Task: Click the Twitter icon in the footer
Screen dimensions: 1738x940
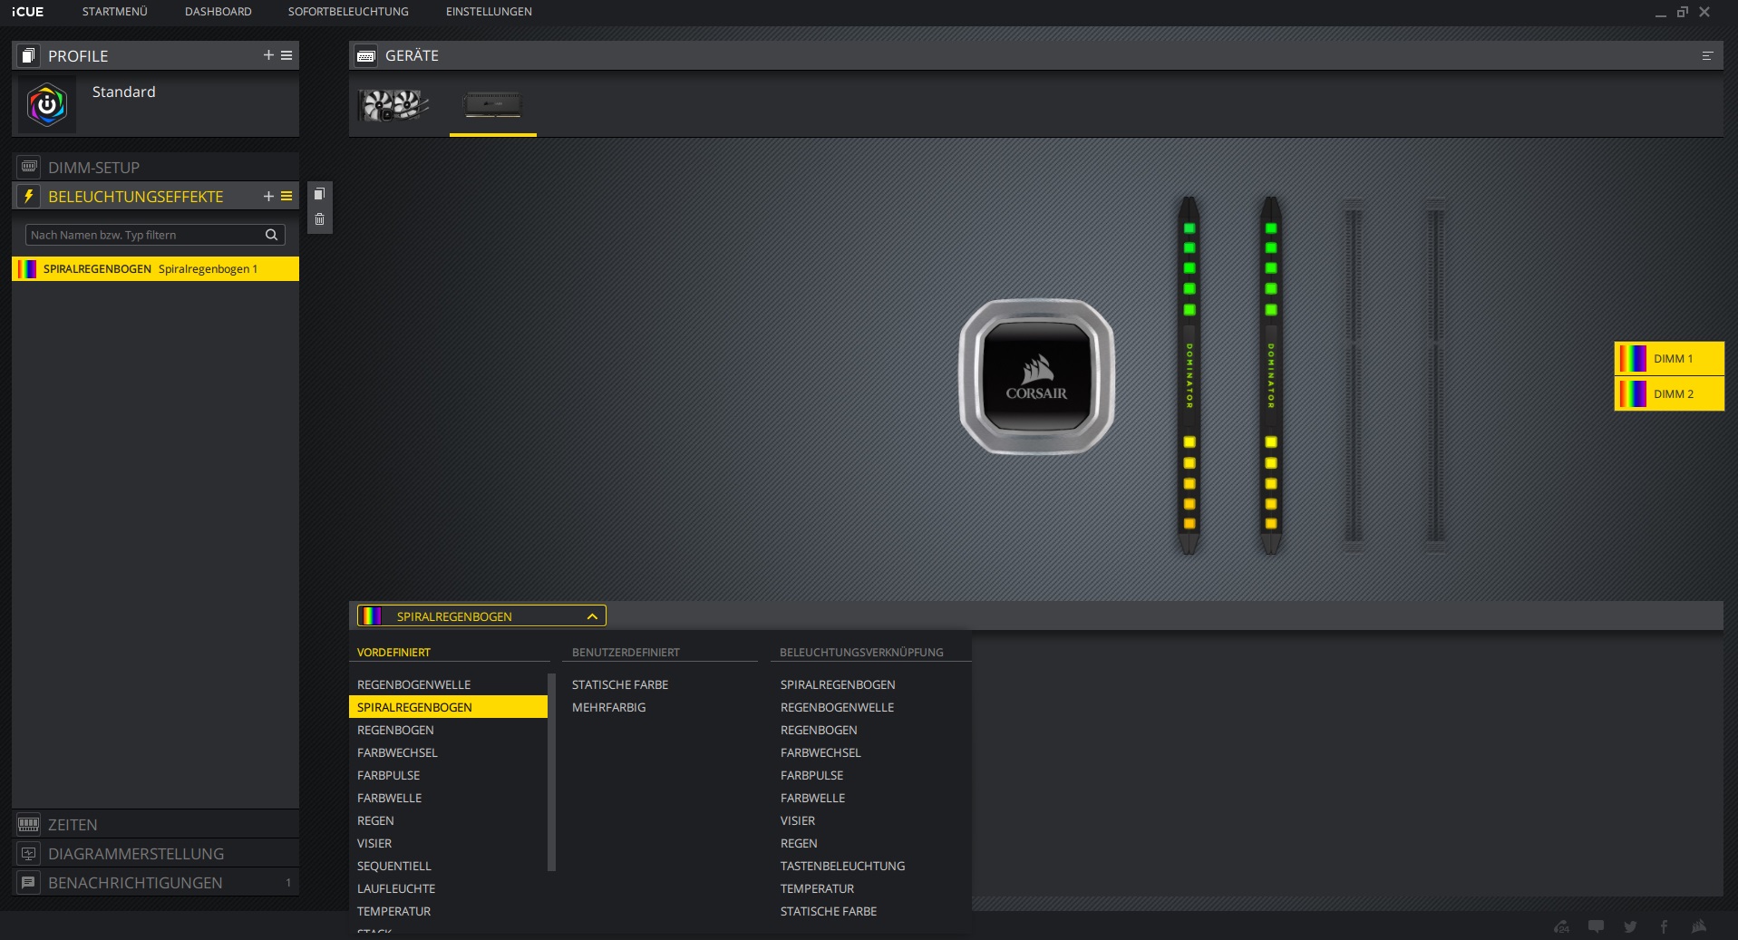Action: [x=1630, y=926]
